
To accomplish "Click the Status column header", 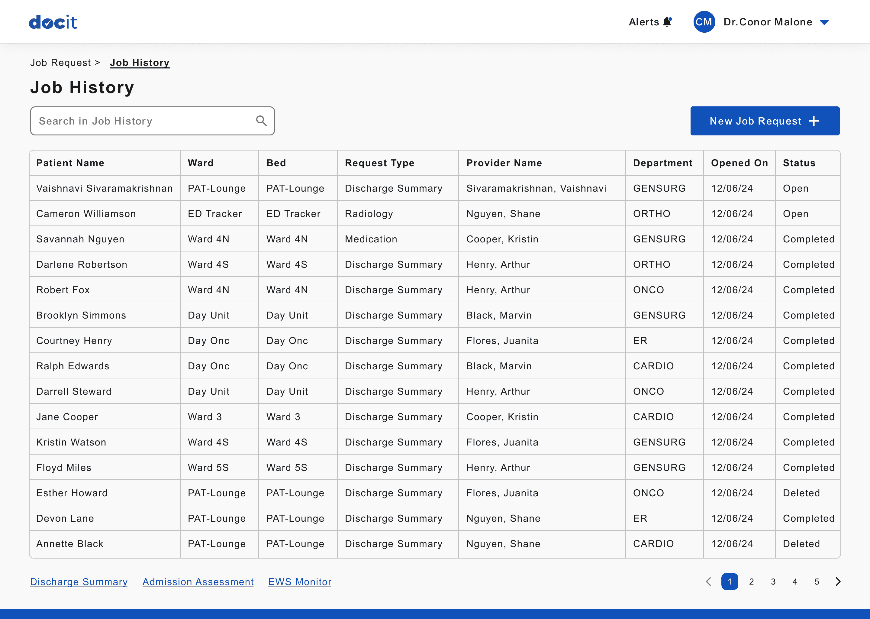I will pos(799,163).
